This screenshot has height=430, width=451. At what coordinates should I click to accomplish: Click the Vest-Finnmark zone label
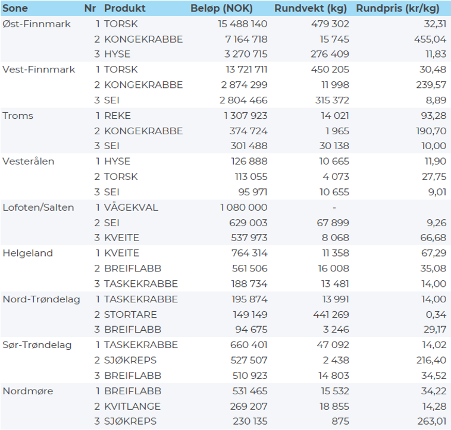pyautogui.click(x=39, y=69)
